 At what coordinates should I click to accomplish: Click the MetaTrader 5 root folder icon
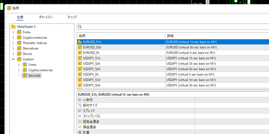[x=13, y=27]
